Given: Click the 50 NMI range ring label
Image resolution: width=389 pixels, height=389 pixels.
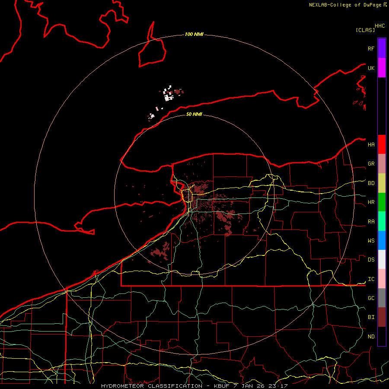Looking at the screenshot, I should pos(194,114).
